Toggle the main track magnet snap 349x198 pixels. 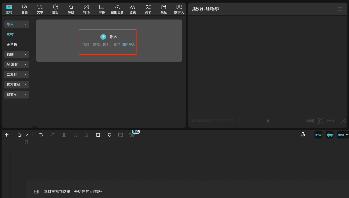[x=319, y=135]
